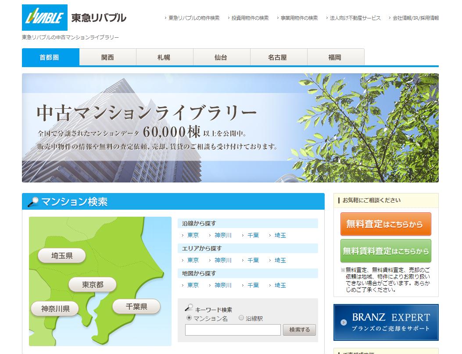Viewport: 462px width, 354px height.
Task: Open 神奈川 under エリアから探す
Action: [x=223, y=261]
